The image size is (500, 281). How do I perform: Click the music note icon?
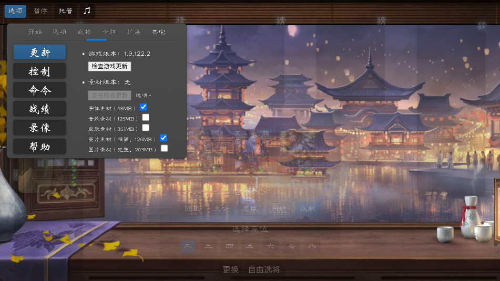pos(87,11)
